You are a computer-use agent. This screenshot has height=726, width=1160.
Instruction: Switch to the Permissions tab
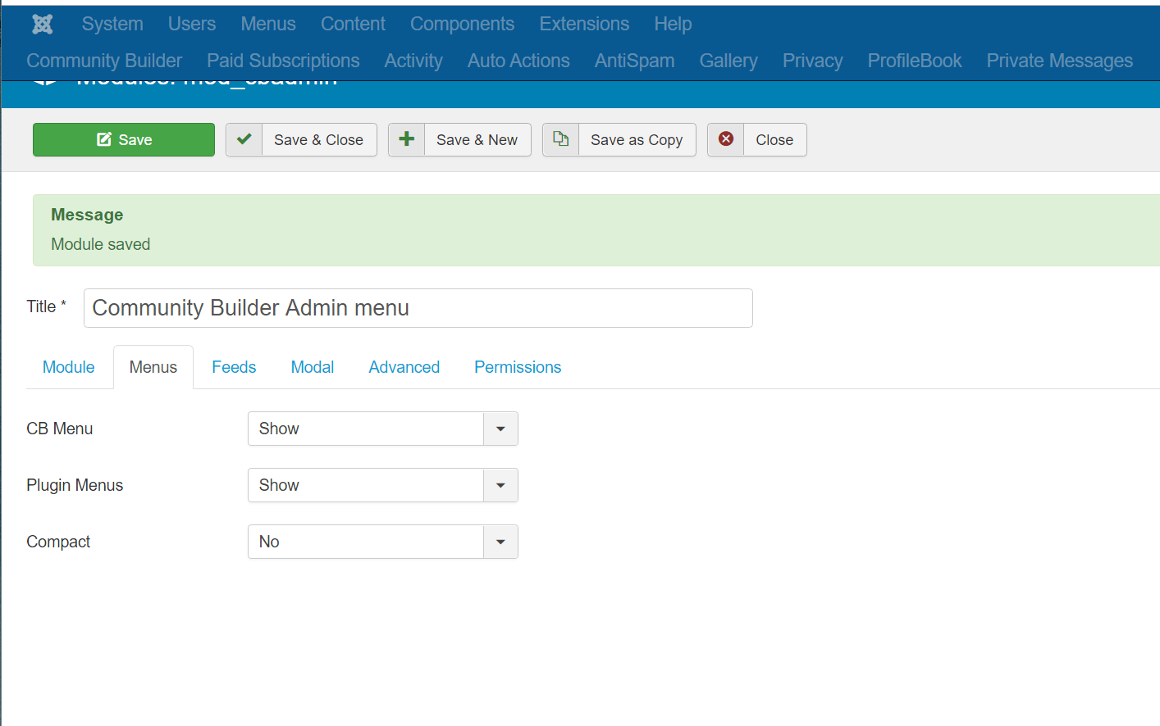518,367
